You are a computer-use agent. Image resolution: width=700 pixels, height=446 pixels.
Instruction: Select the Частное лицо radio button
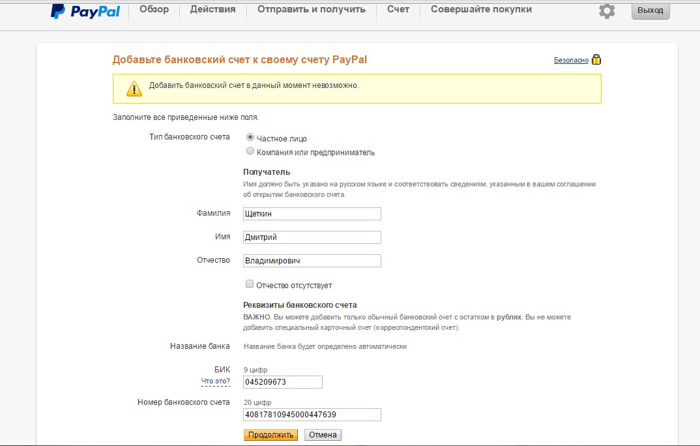point(250,138)
